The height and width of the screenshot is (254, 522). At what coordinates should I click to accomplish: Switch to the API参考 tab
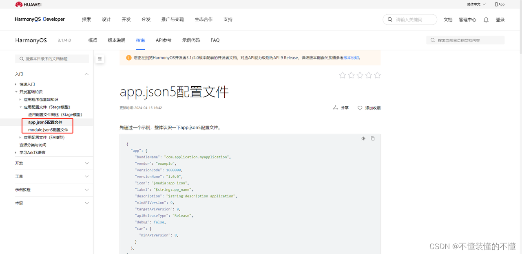click(164, 40)
